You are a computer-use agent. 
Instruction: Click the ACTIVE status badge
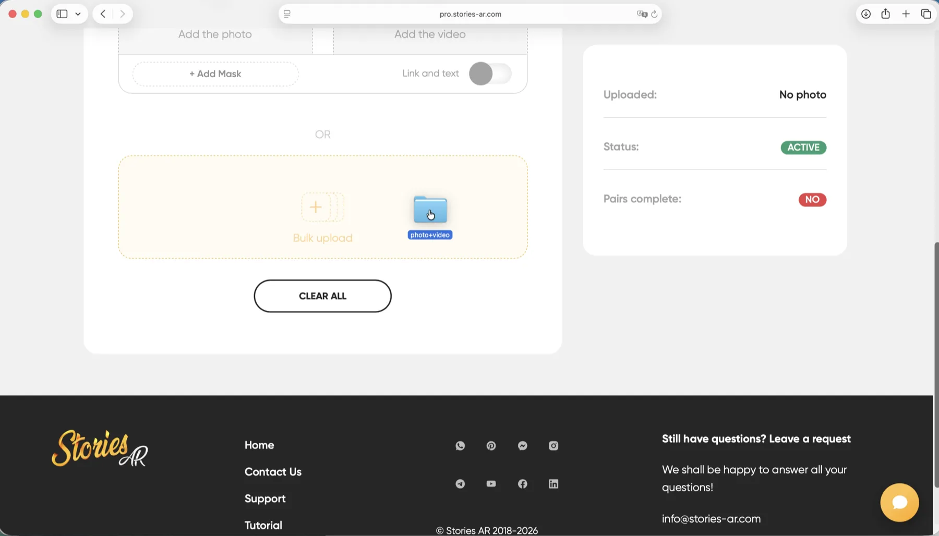point(803,148)
